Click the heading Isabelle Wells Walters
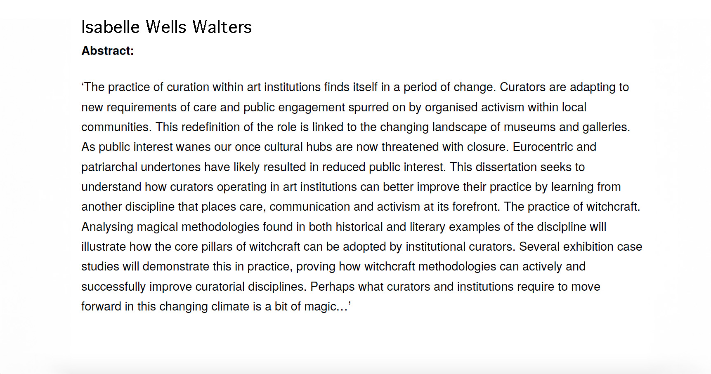This screenshot has width=711, height=374. (x=166, y=27)
